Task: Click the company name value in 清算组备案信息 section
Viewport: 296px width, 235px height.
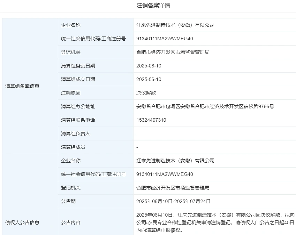Action: (x=175, y=25)
